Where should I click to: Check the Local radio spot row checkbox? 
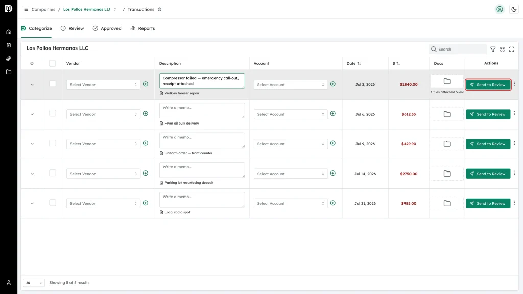coord(53,202)
